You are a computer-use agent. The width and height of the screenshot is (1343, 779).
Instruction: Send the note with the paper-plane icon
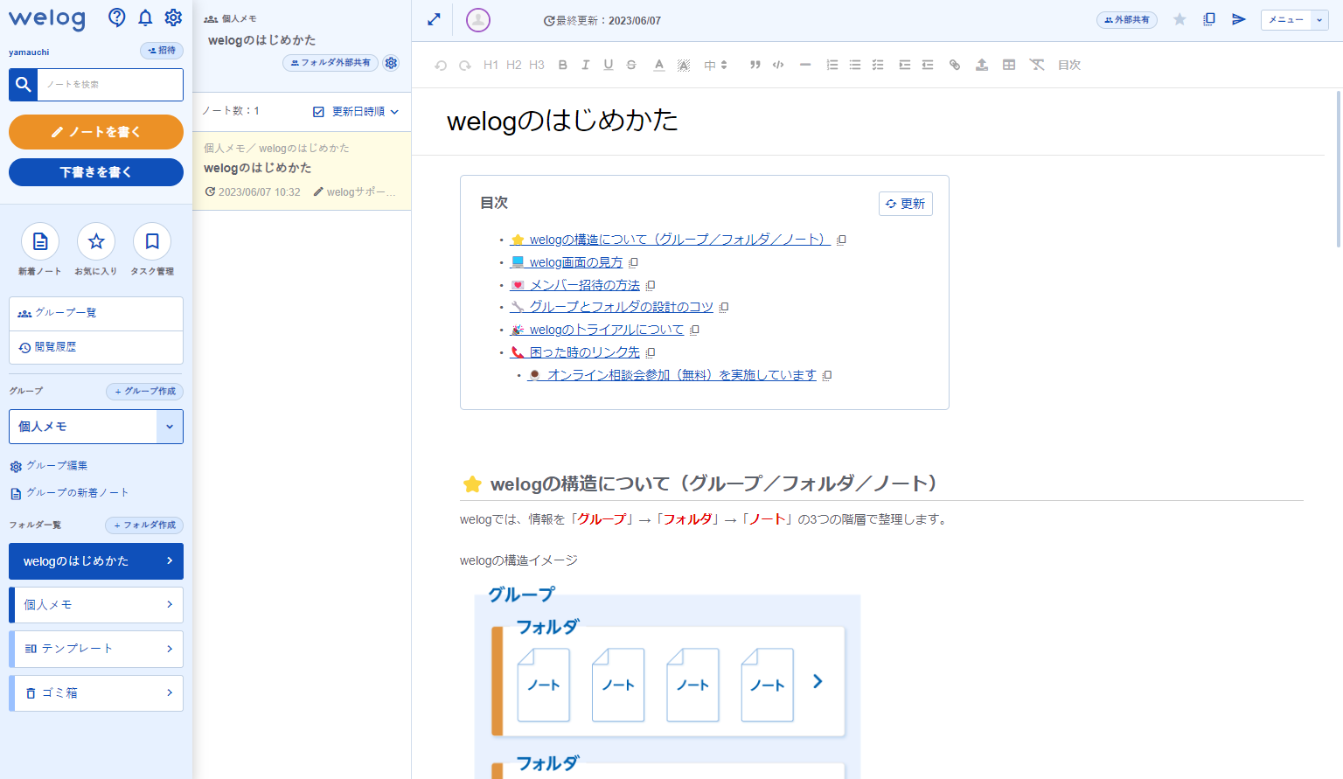tap(1239, 19)
